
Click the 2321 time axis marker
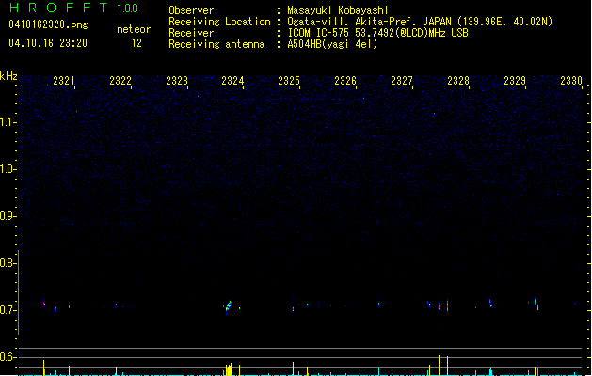[x=63, y=81]
